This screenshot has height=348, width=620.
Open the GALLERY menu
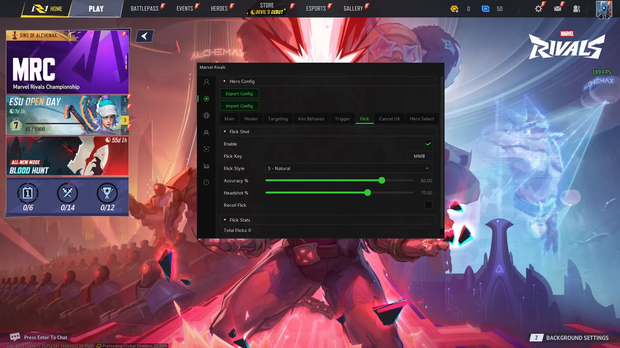coord(353,9)
